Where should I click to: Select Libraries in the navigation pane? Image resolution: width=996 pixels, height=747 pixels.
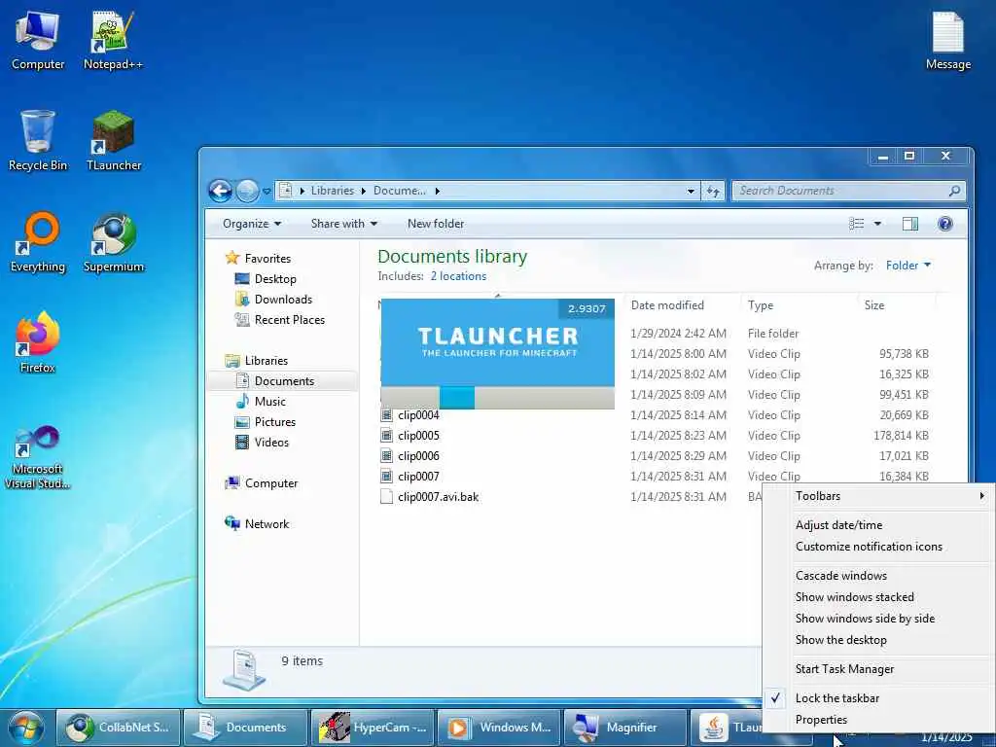click(x=267, y=361)
